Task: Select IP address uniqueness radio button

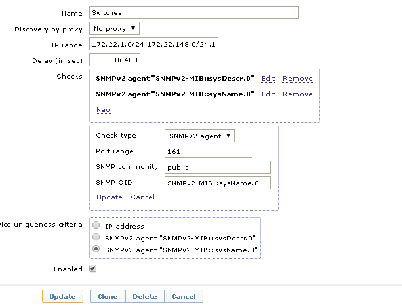Action: [x=96, y=226]
